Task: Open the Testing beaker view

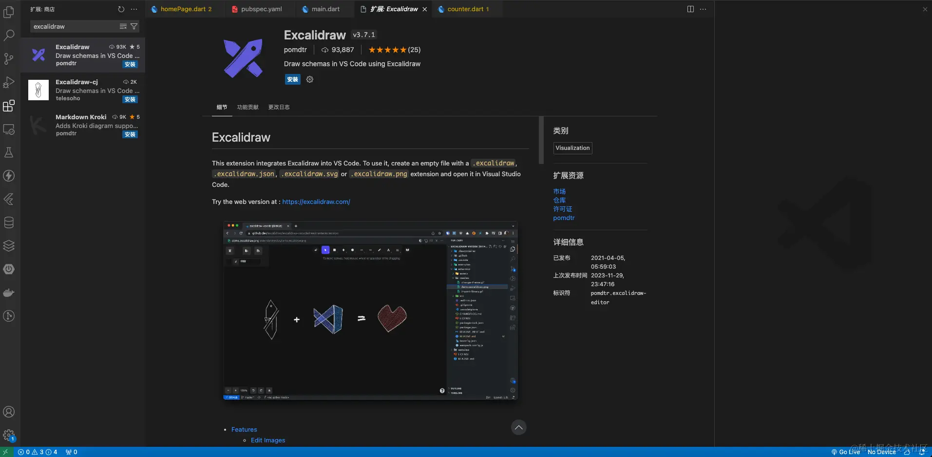Action: (9, 152)
